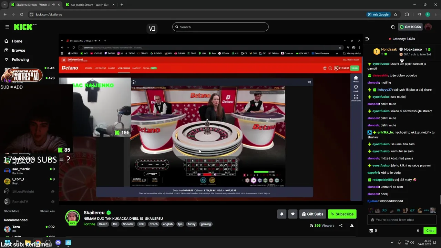Image resolution: width=441 pixels, height=248 pixels.
Task: Open the Kick hamburger sidebar menu
Action: coord(7,27)
